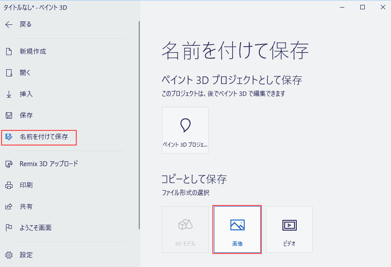Click the Remix 3D upload icon
This screenshot has width=391, height=267.
pos(9,164)
